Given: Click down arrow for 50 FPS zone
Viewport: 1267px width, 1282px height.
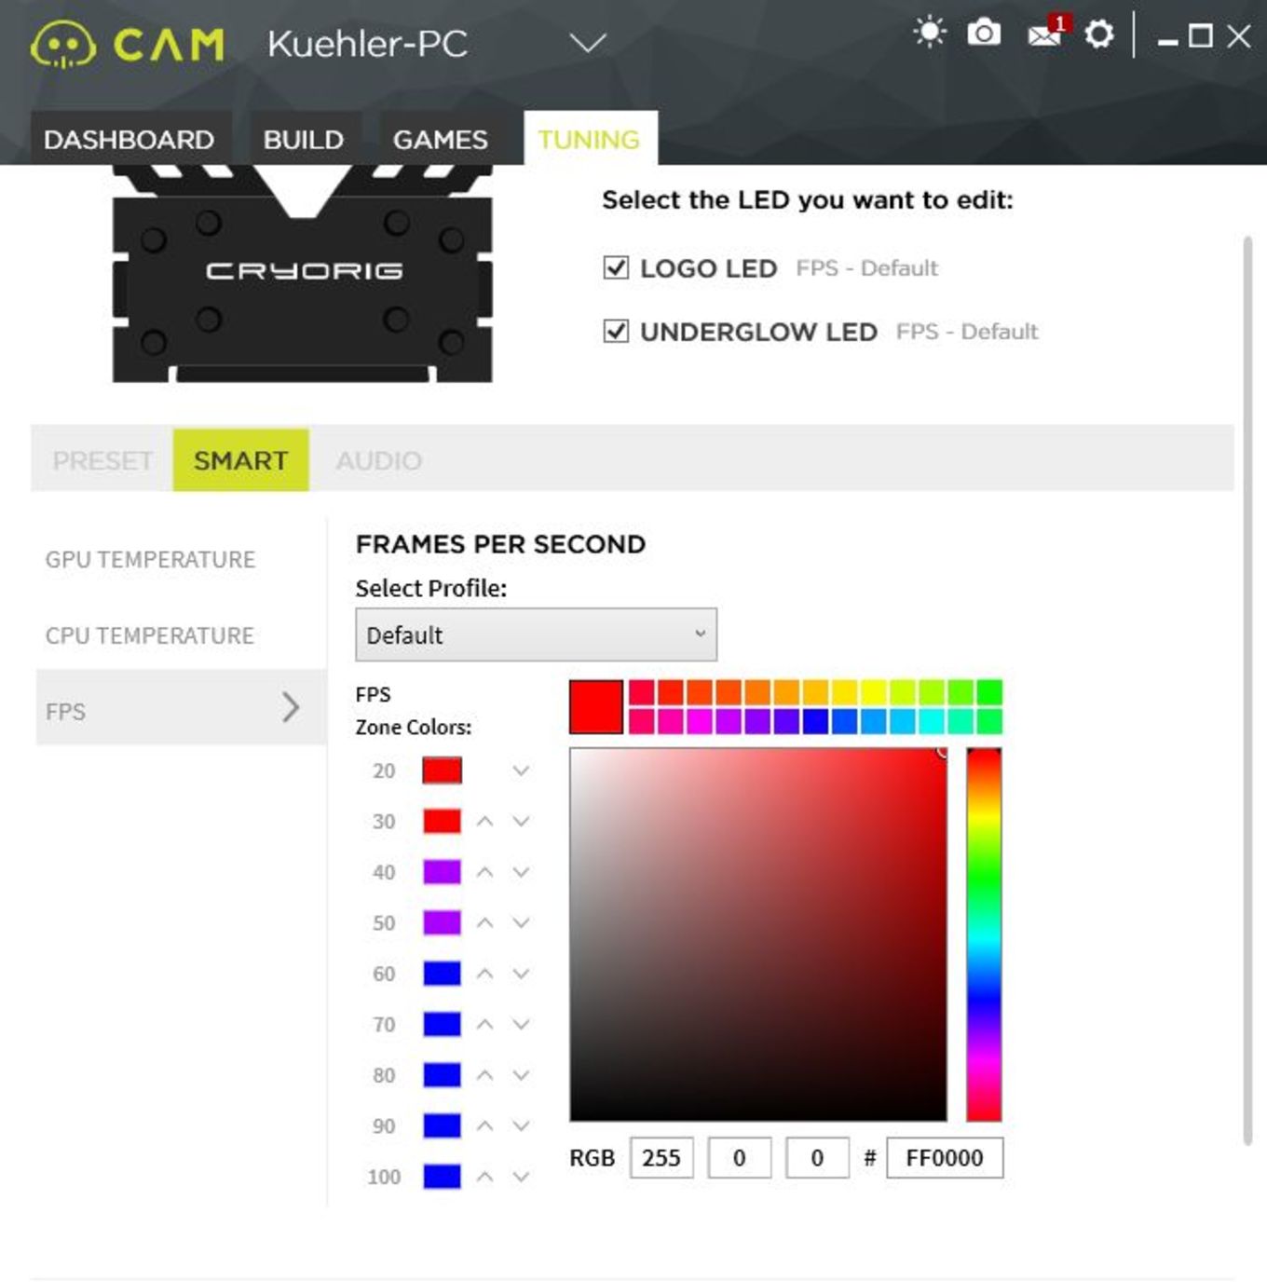Looking at the screenshot, I should (521, 922).
